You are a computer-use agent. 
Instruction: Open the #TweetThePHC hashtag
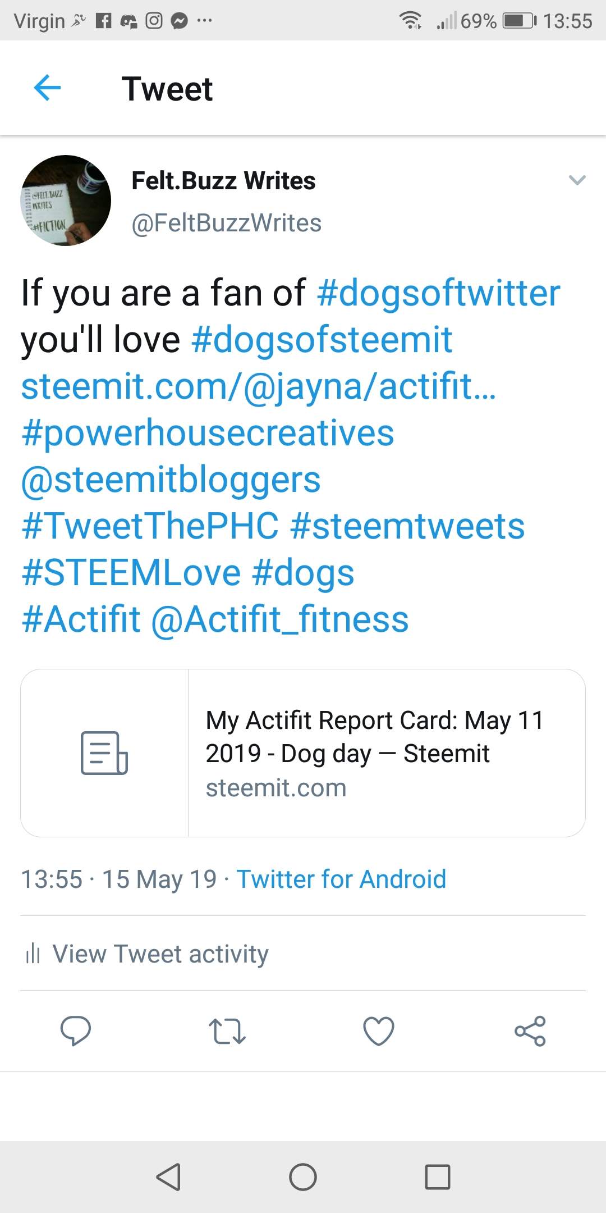[x=150, y=526]
